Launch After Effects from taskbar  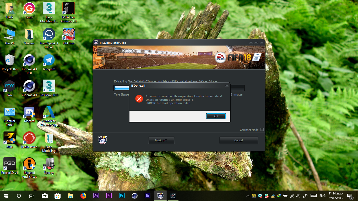point(96,196)
